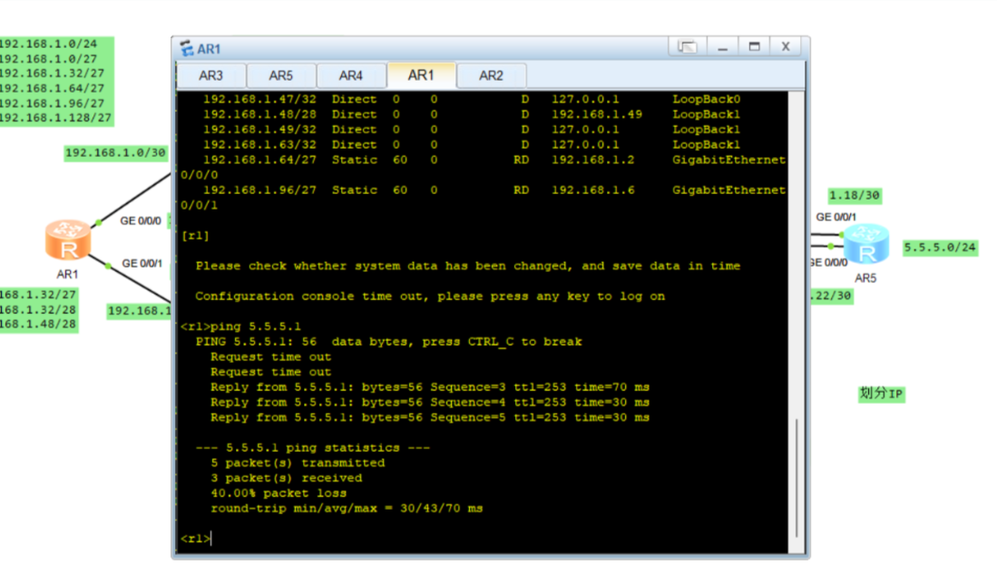Open the AR4 terminal tab
The height and width of the screenshot is (575, 997).
click(x=351, y=75)
